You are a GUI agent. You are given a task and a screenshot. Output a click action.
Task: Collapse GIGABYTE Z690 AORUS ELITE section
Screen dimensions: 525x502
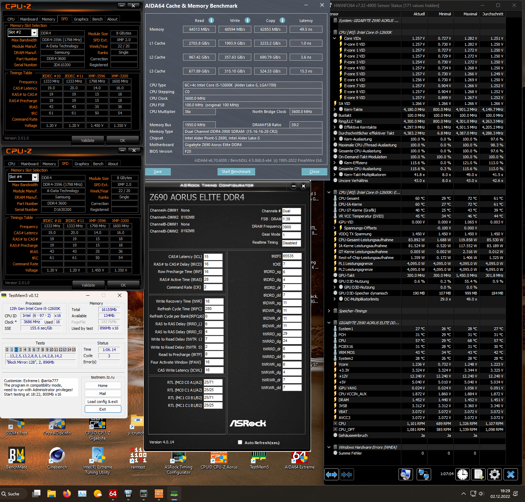[x=329, y=323]
